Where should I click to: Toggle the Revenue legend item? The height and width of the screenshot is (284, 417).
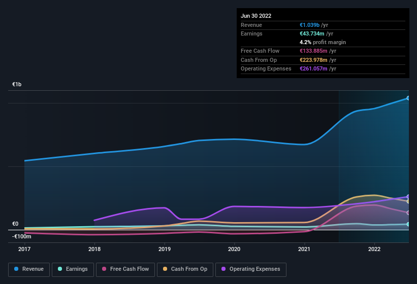29,269
